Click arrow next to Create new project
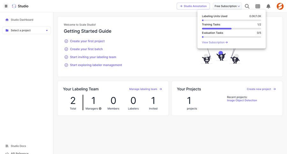This screenshot has width=287, height=154. point(274,89)
